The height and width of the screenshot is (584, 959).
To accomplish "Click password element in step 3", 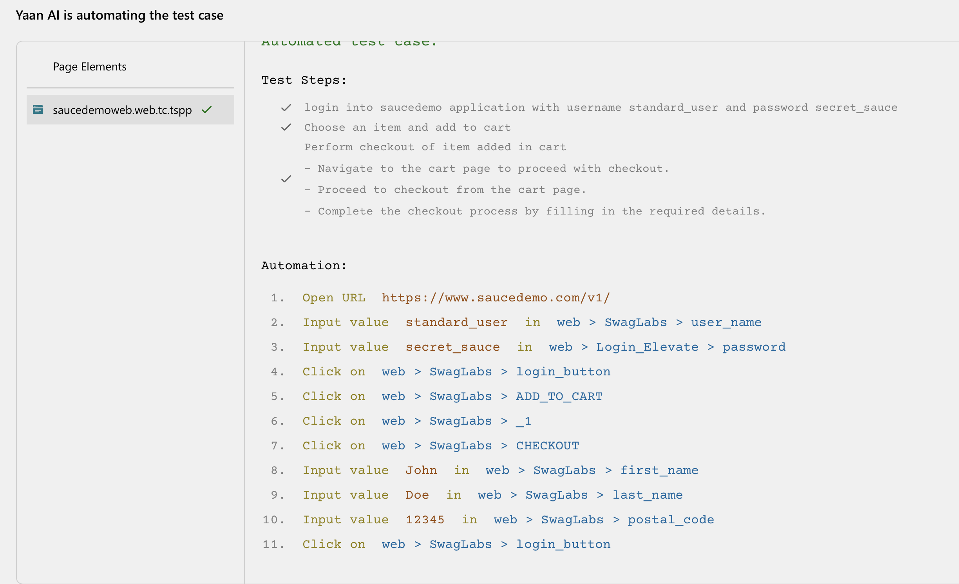I will pyautogui.click(x=754, y=347).
